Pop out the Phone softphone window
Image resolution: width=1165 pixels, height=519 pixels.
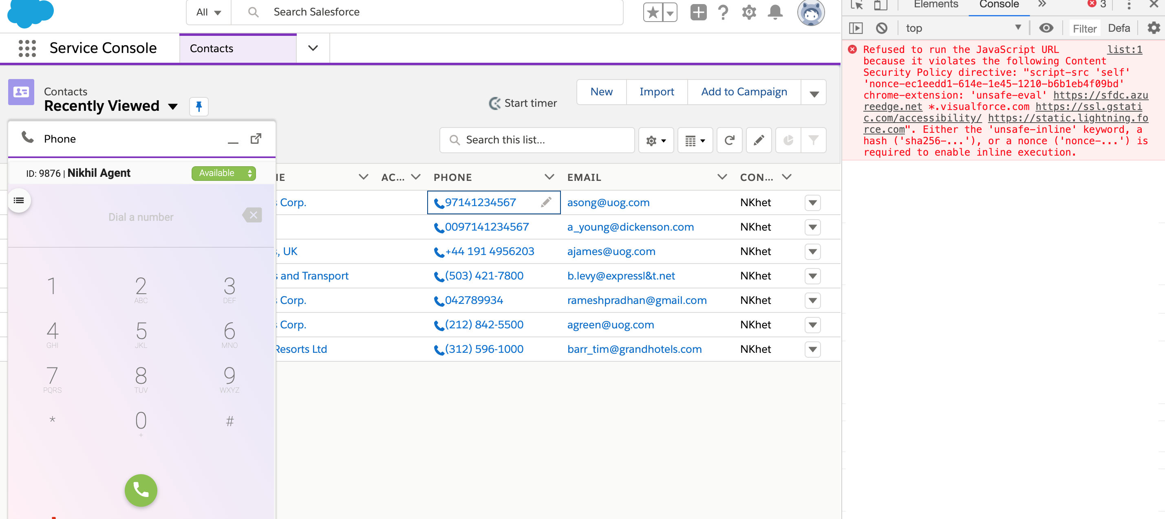point(256,139)
